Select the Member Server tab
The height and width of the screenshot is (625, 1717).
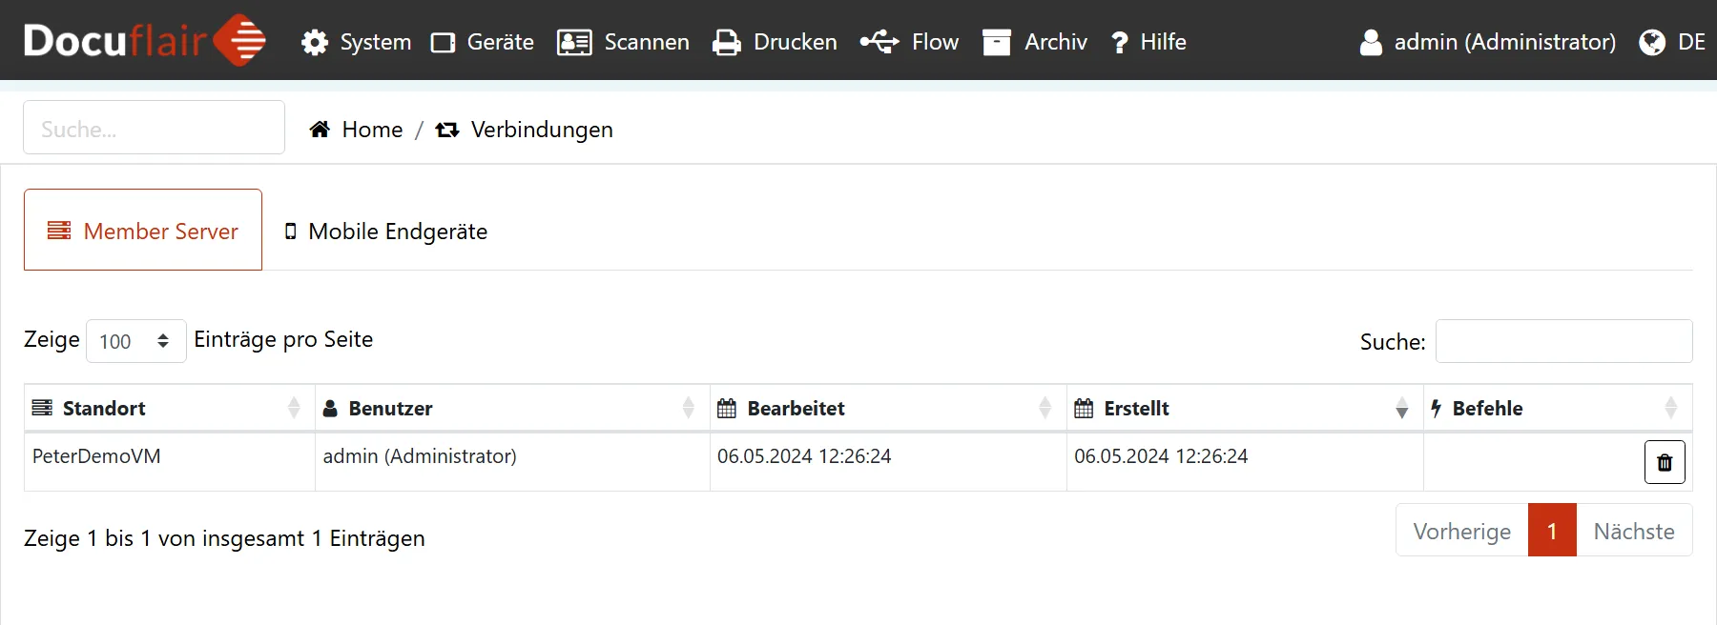(143, 231)
